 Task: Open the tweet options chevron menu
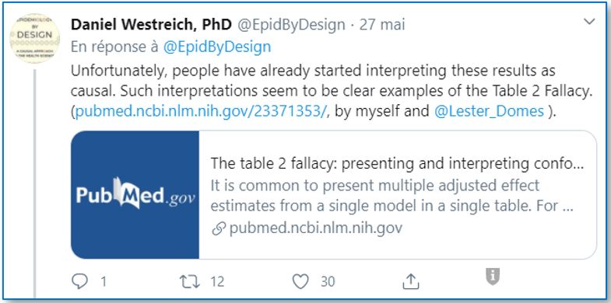point(589,22)
